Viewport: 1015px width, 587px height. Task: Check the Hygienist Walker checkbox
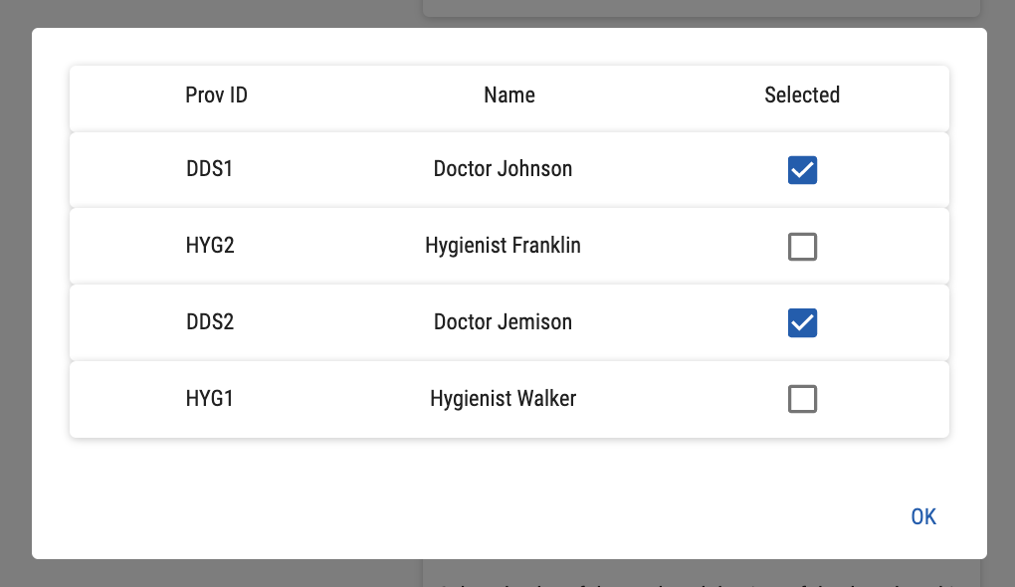tap(802, 399)
